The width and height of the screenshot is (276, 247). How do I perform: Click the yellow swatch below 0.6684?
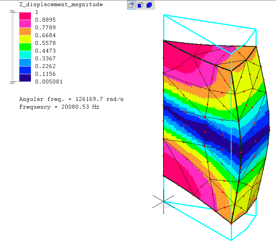coord(25,39)
